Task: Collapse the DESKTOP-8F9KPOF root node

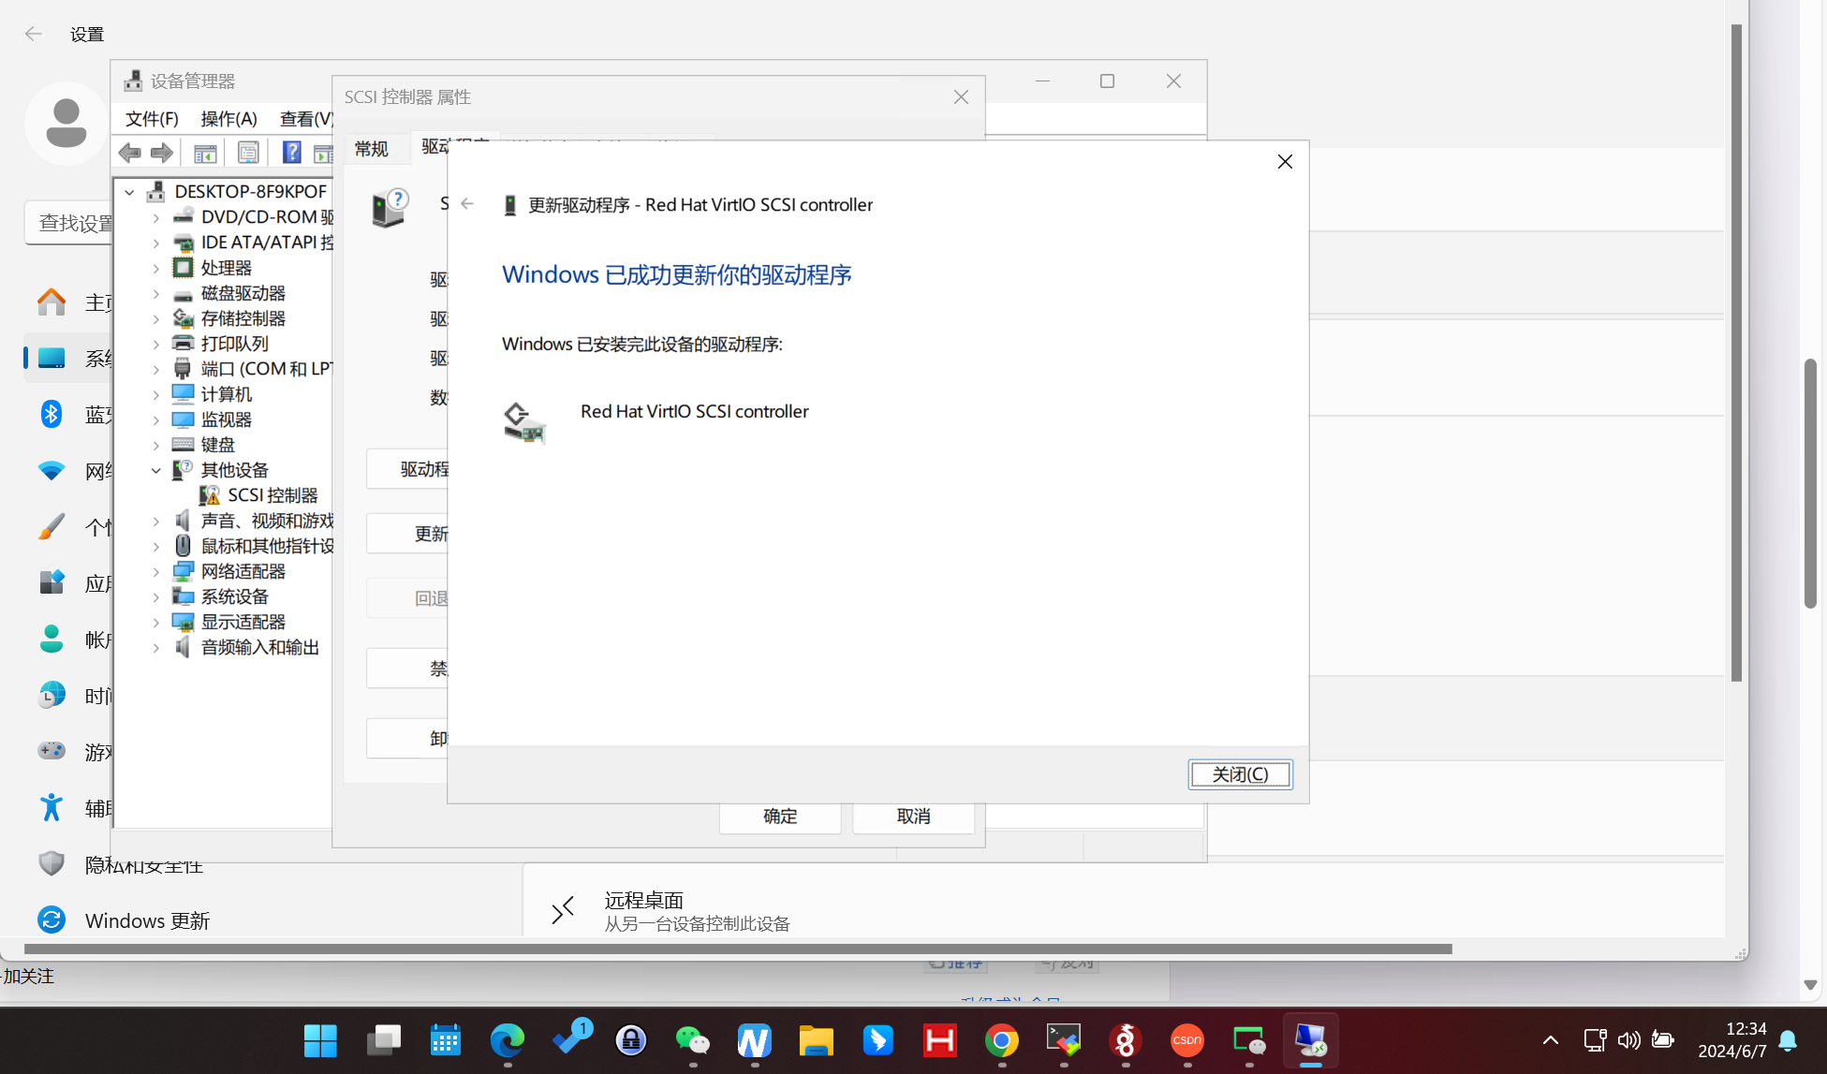Action: pos(130,192)
